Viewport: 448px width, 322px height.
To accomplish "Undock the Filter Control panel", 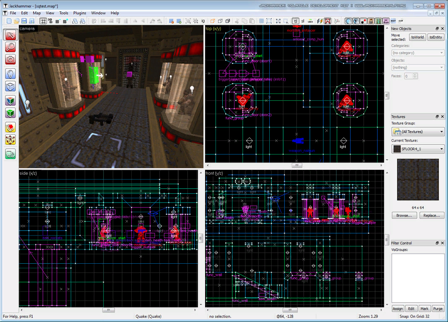I will pyautogui.click(x=437, y=243).
